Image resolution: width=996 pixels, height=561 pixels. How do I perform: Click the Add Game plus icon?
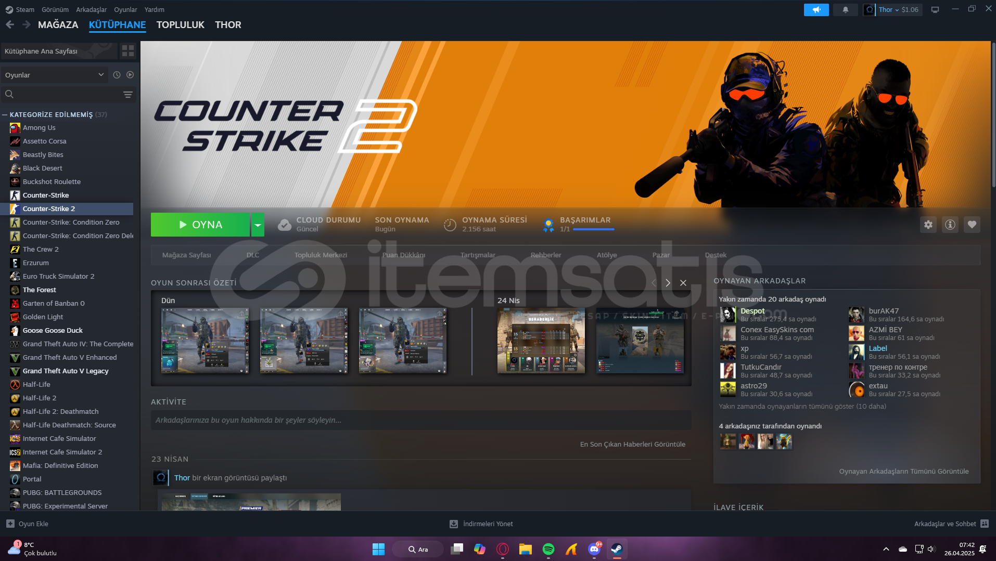10,524
